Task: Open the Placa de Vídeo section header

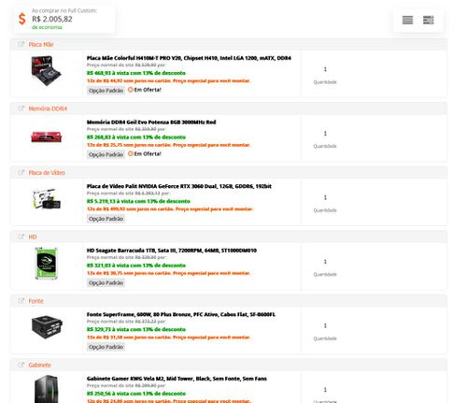Action: coord(229,172)
